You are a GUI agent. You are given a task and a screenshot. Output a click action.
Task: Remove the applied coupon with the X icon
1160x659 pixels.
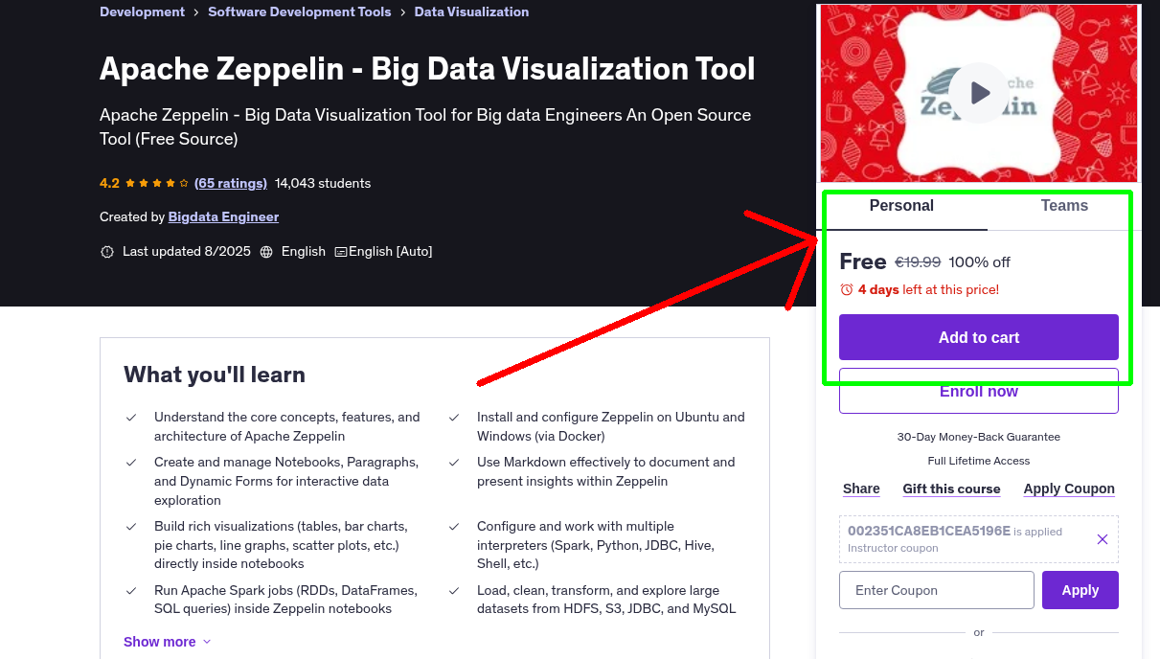click(1103, 539)
